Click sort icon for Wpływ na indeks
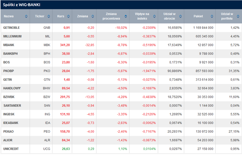242x155 pixels. 154,16
